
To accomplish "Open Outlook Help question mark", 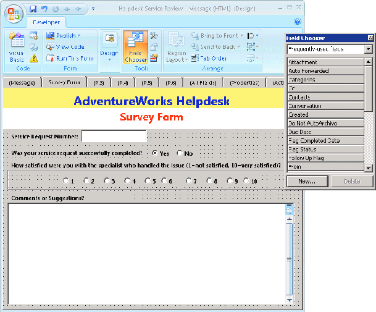I will [298, 22].
